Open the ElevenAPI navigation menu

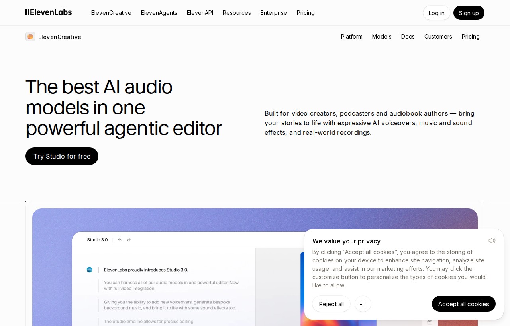click(x=200, y=13)
